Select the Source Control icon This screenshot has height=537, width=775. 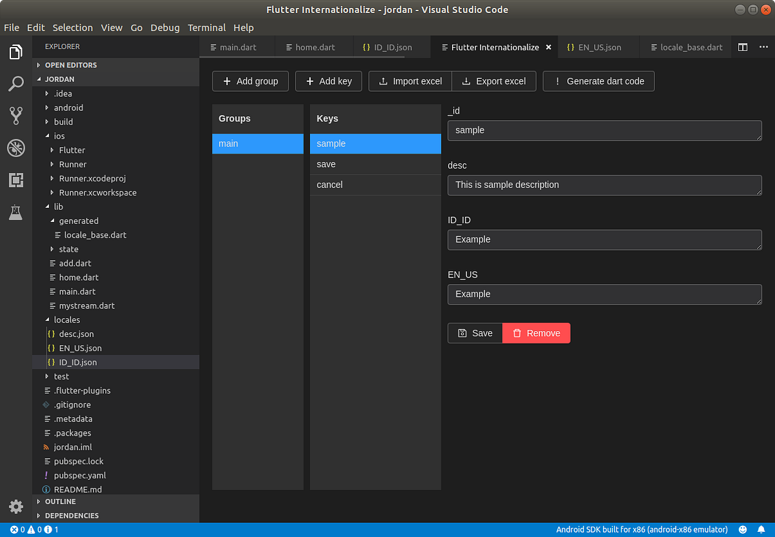pos(16,116)
